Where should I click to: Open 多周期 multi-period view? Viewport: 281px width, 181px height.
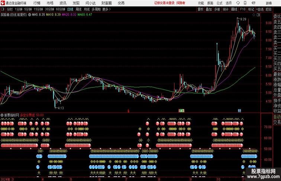[x=96, y=9]
